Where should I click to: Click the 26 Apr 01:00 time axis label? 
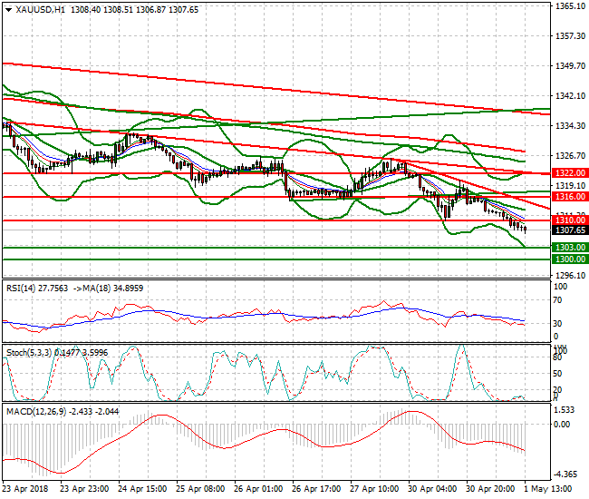(x=258, y=489)
